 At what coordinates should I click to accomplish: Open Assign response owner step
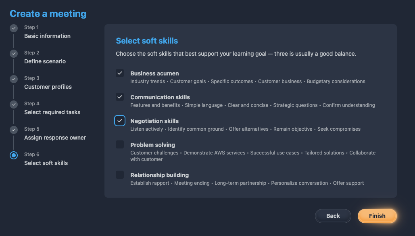click(55, 138)
